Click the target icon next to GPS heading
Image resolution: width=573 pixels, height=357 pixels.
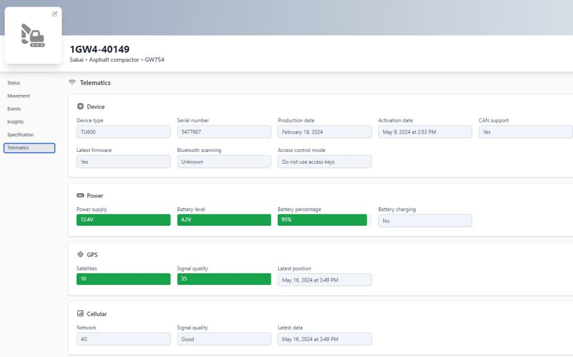click(x=80, y=254)
